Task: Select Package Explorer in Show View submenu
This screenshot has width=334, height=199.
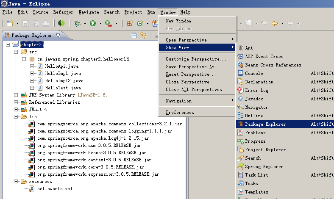Action: point(265,124)
